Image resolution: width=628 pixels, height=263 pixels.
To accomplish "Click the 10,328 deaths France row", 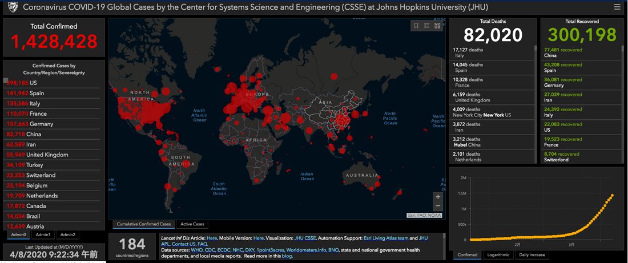I will pos(491,82).
